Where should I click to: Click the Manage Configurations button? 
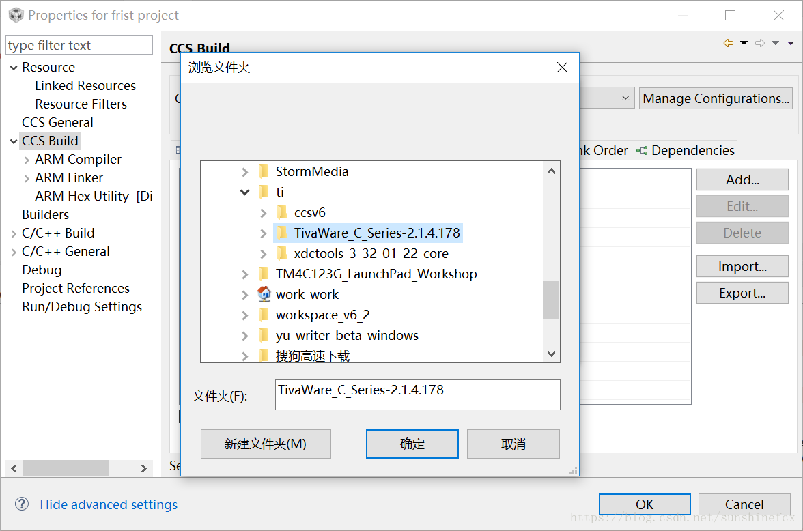(716, 98)
